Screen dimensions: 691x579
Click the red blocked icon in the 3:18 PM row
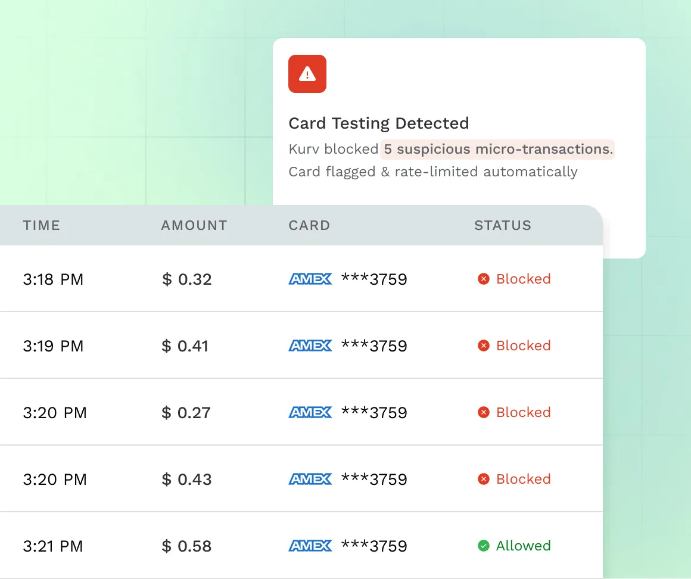coord(484,279)
